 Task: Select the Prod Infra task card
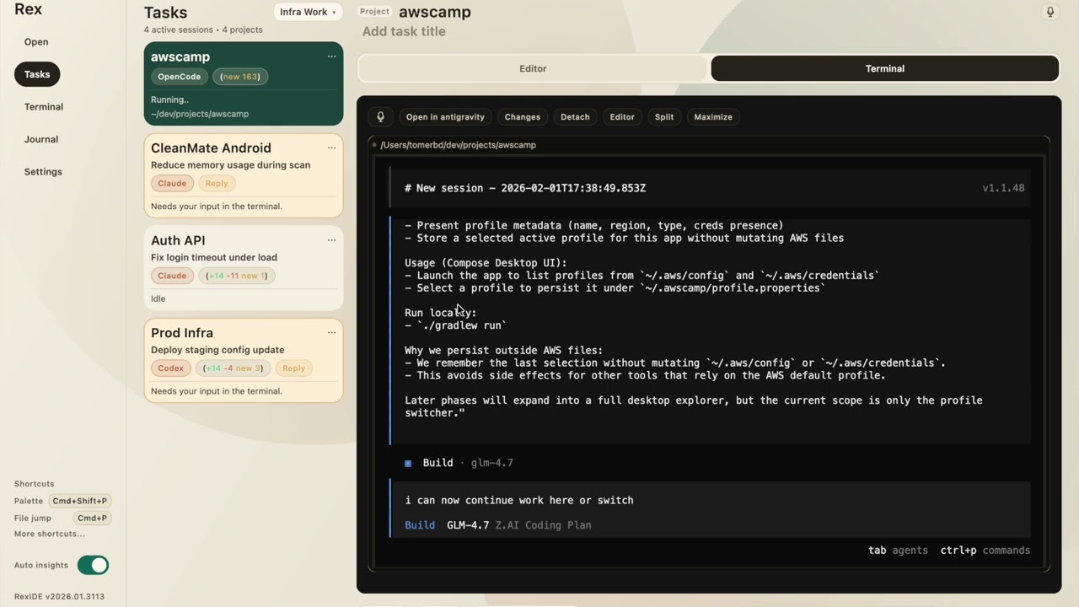(x=244, y=360)
